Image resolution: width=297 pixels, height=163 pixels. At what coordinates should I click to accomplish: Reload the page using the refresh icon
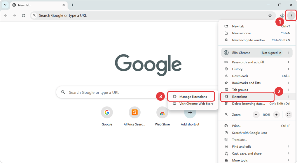(x=24, y=15)
